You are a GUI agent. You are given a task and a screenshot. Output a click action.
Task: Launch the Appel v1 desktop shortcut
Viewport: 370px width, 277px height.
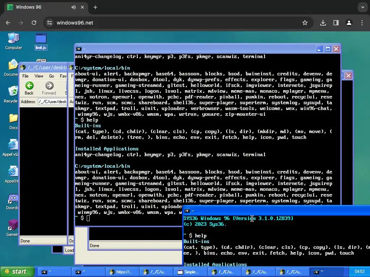click(10, 148)
